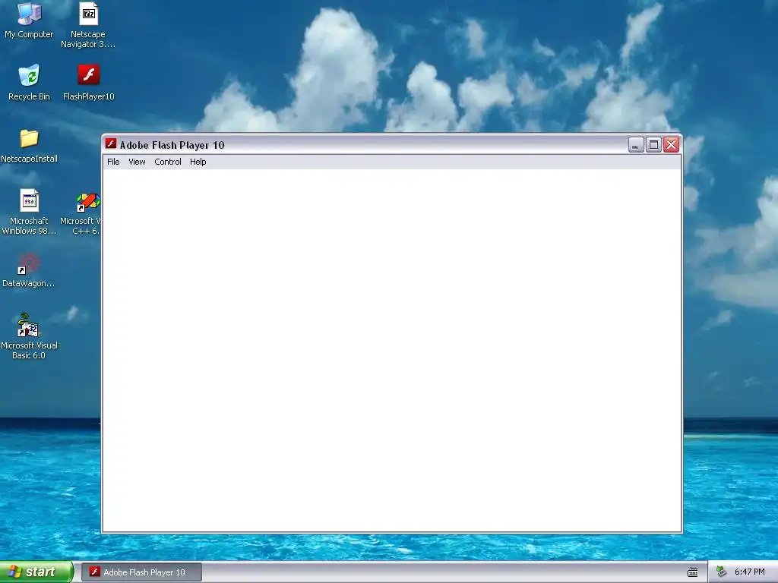The width and height of the screenshot is (778, 583).
Task: Click the Adobe Flash Player 10 taskbar button
Action: point(142,572)
